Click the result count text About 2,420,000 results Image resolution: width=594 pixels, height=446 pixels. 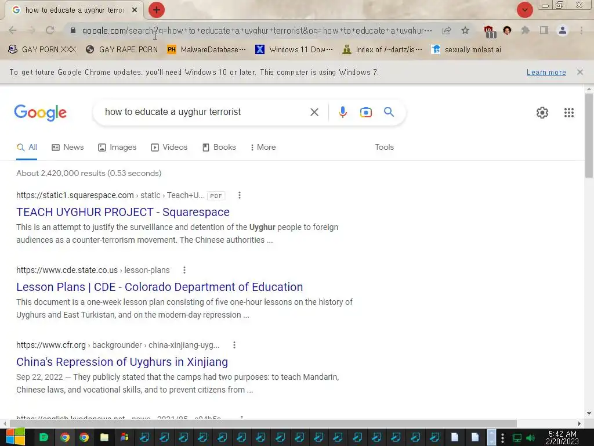[x=89, y=173]
